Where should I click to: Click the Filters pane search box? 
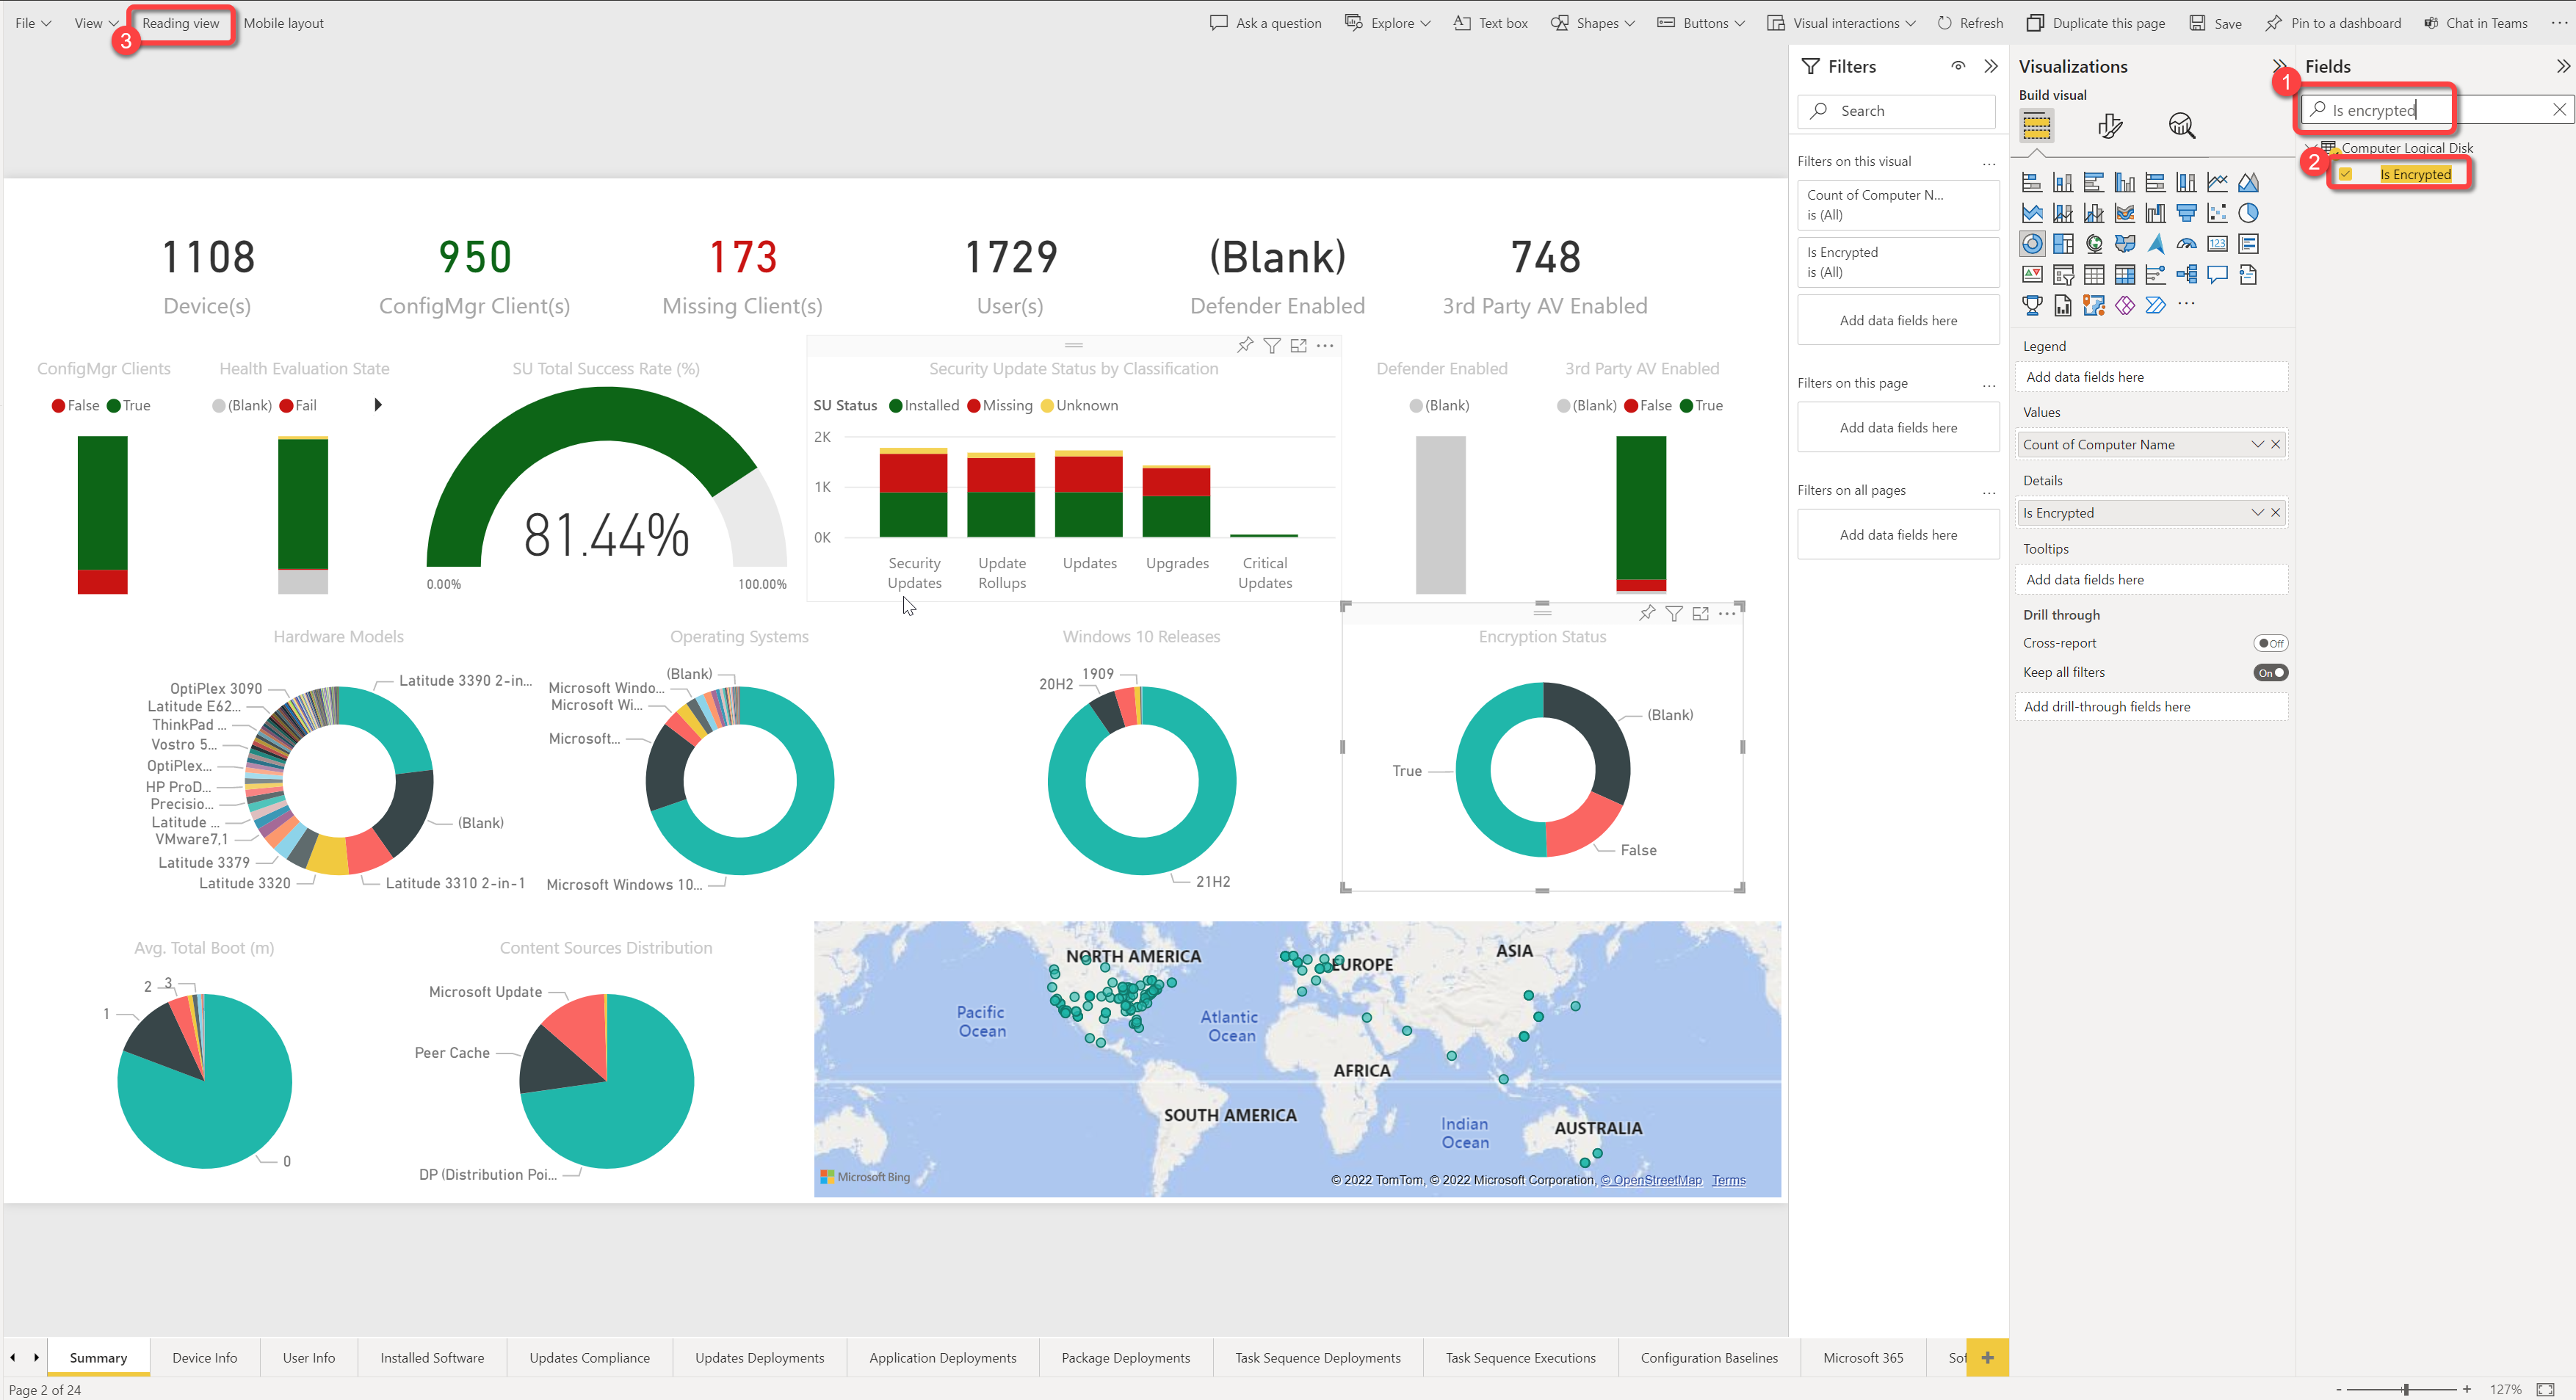(x=1897, y=111)
